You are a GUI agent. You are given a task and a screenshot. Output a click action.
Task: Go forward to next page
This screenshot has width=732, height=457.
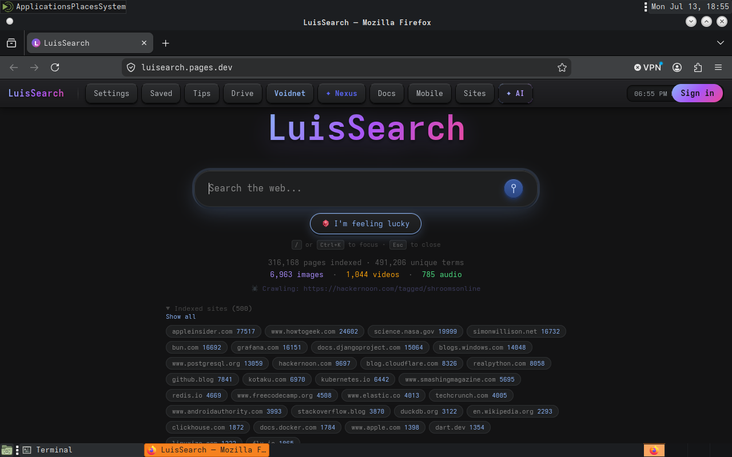tap(34, 67)
